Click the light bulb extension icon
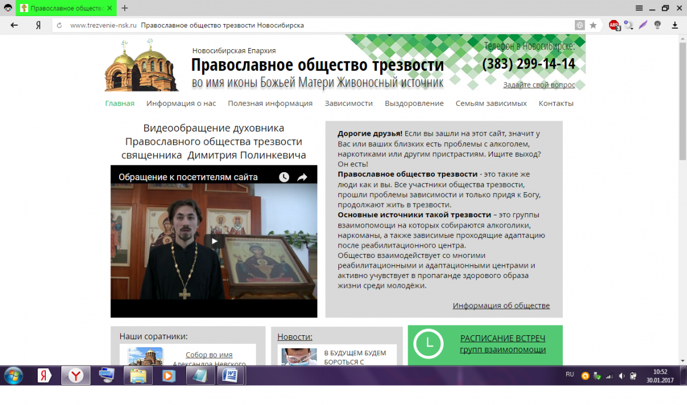Screen dimensions: 687x405 point(658,25)
